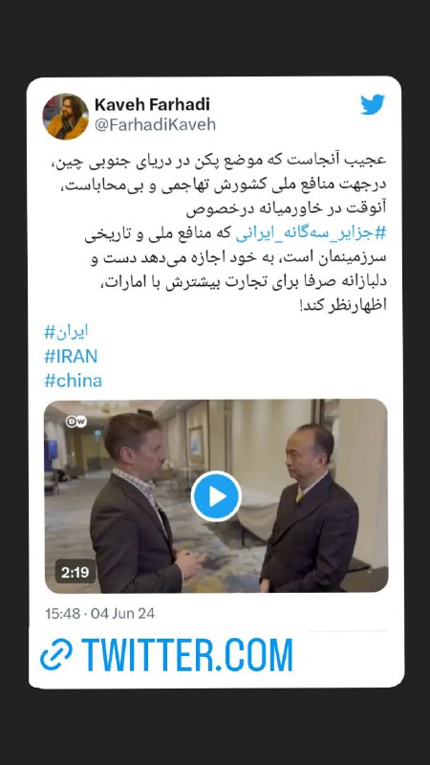The width and height of the screenshot is (430, 765).
Task: Open the Persian #ایران hashtag
Action: [x=66, y=332]
